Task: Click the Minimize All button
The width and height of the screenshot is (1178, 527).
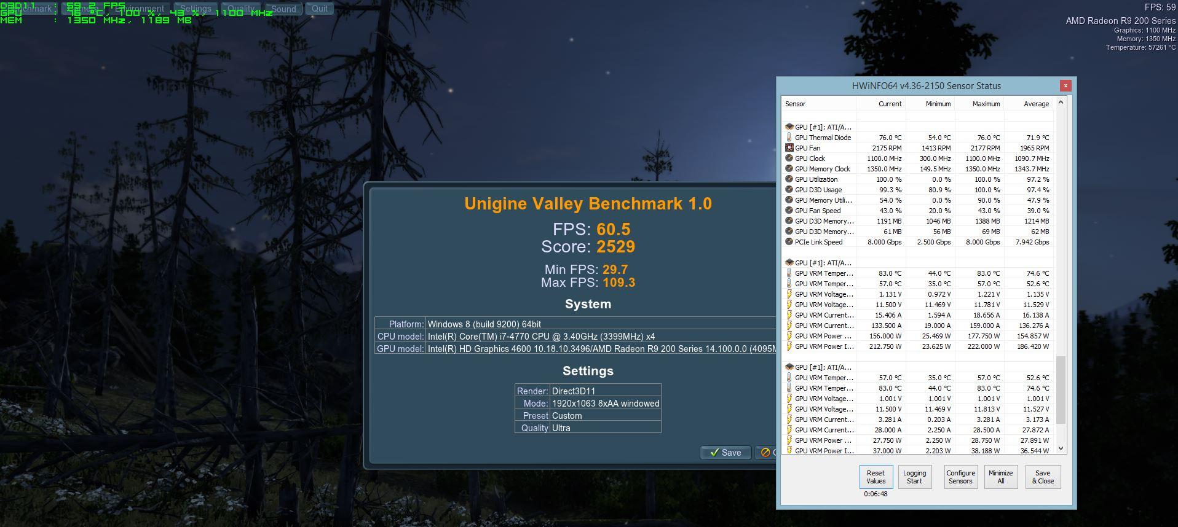Action: coord(1000,477)
